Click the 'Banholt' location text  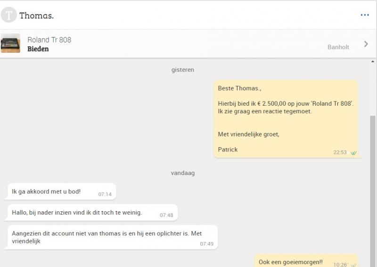click(338, 47)
